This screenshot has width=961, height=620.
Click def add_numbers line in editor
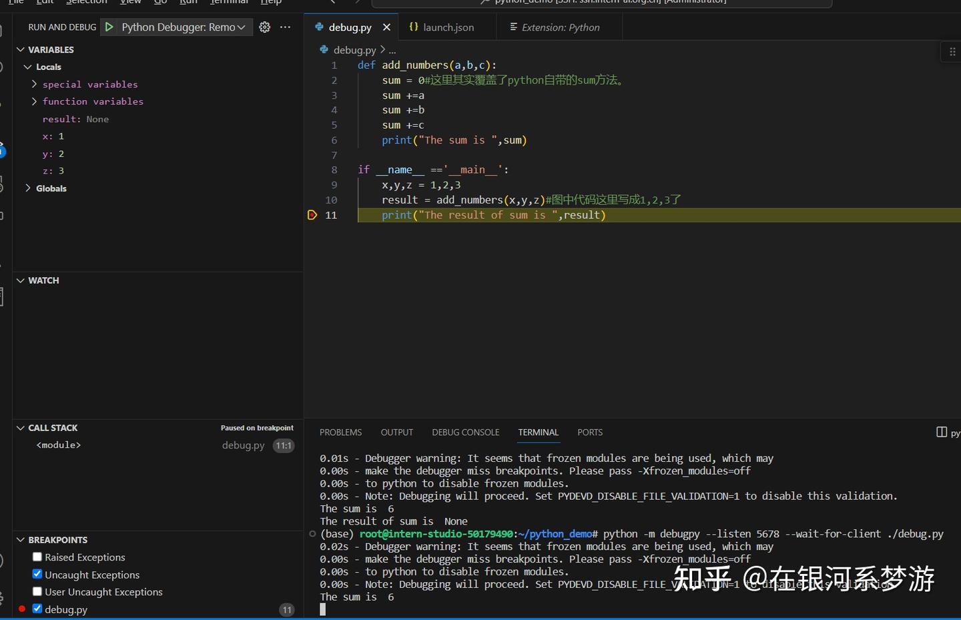[x=427, y=65]
